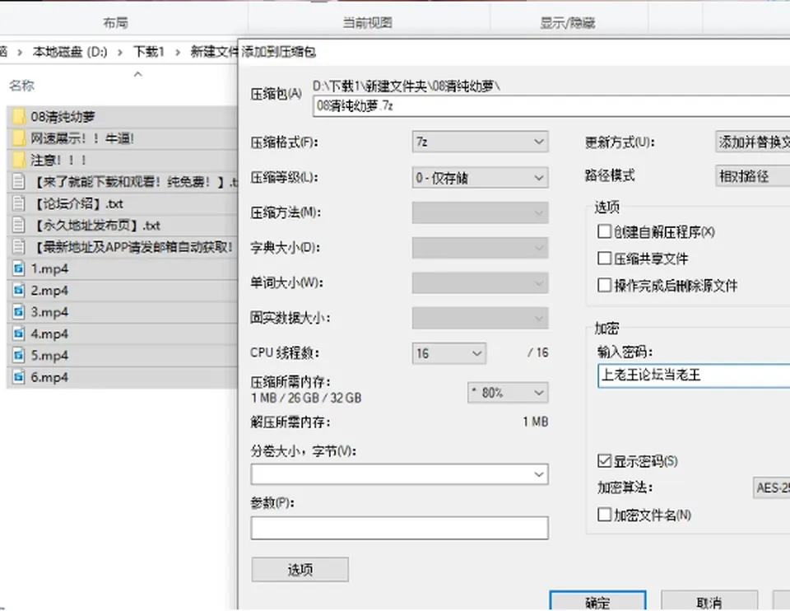Untick the 显示密码 checkbox
This screenshot has width=790, height=611.
pos(604,461)
